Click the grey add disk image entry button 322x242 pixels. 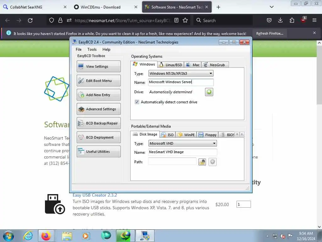click(213, 162)
